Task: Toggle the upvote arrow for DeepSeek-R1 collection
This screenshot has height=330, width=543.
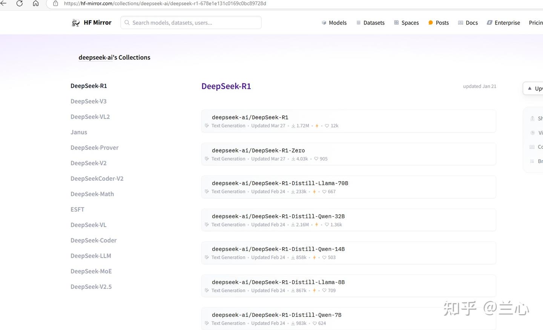Action: pyautogui.click(x=529, y=88)
